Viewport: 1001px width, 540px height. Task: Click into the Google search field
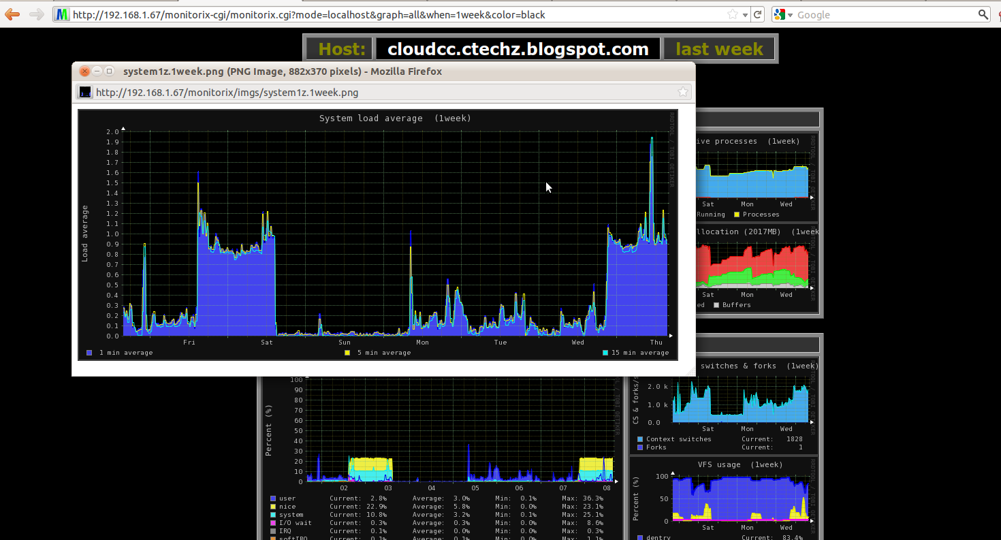[885, 14]
